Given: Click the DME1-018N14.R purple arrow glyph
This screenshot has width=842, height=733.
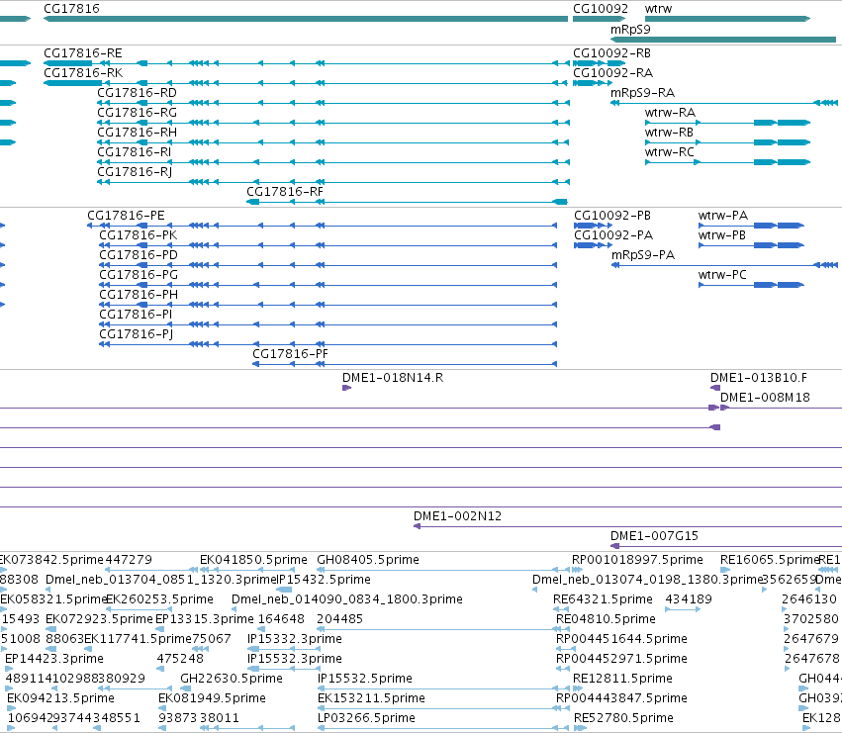Looking at the screenshot, I should click(x=347, y=388).
